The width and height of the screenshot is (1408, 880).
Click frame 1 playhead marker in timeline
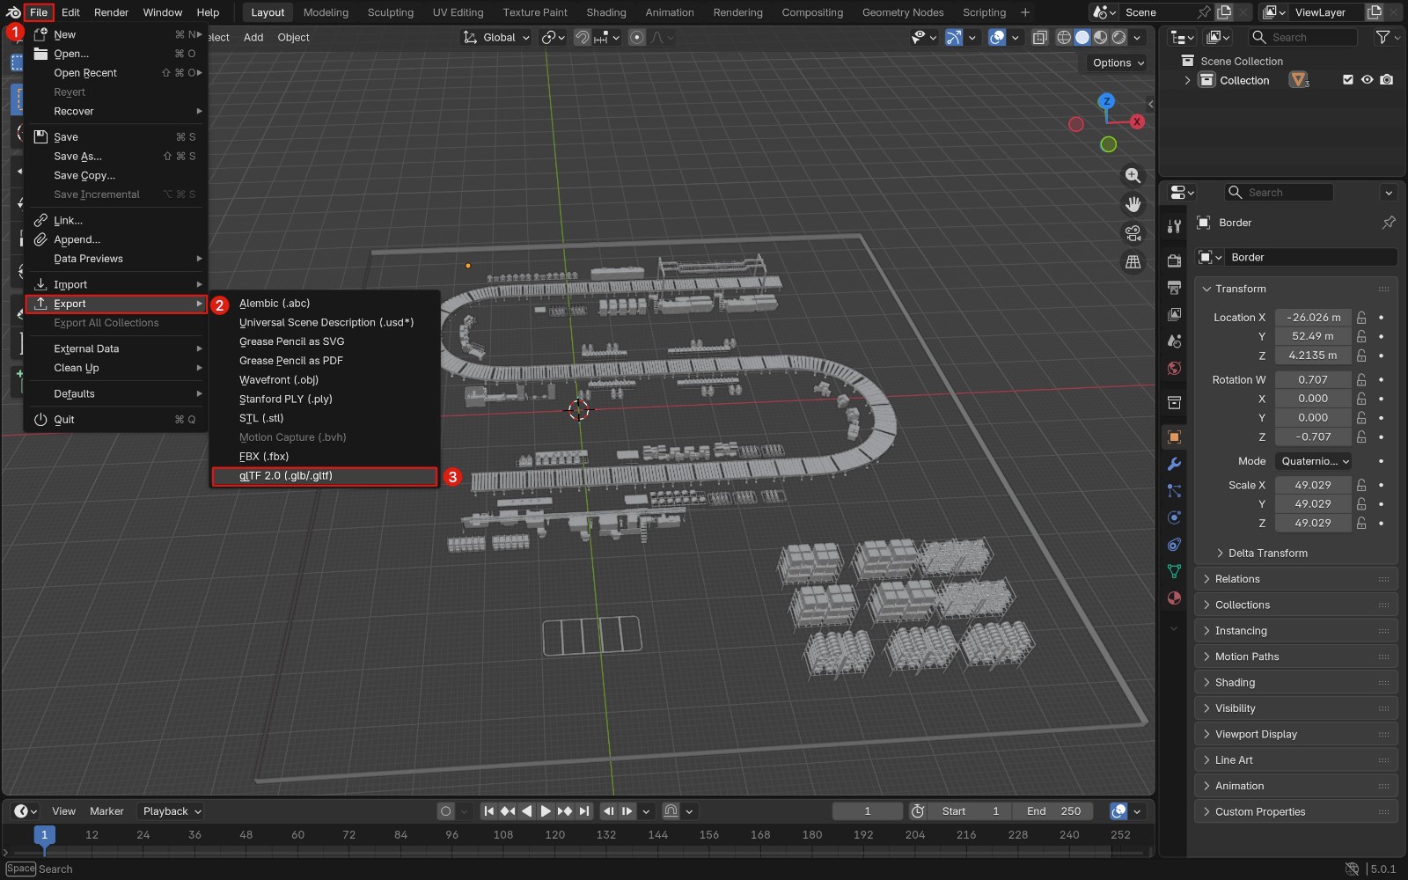(44, 835)
